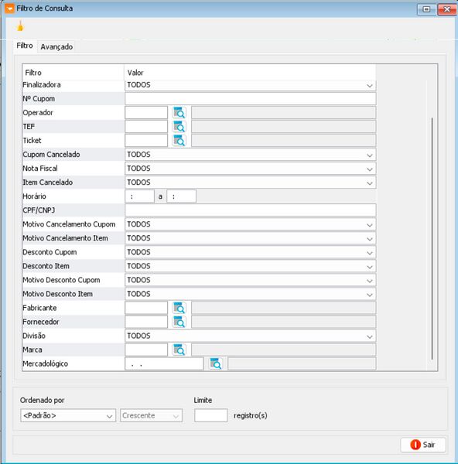Screen dimensions: 458x464
Task: Expand the Cupom Cancelado dropdown
Action: (251, 155)
